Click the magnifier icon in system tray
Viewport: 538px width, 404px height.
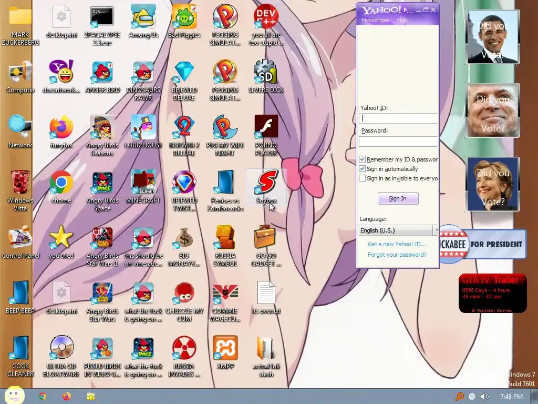[x=459, y=397]
